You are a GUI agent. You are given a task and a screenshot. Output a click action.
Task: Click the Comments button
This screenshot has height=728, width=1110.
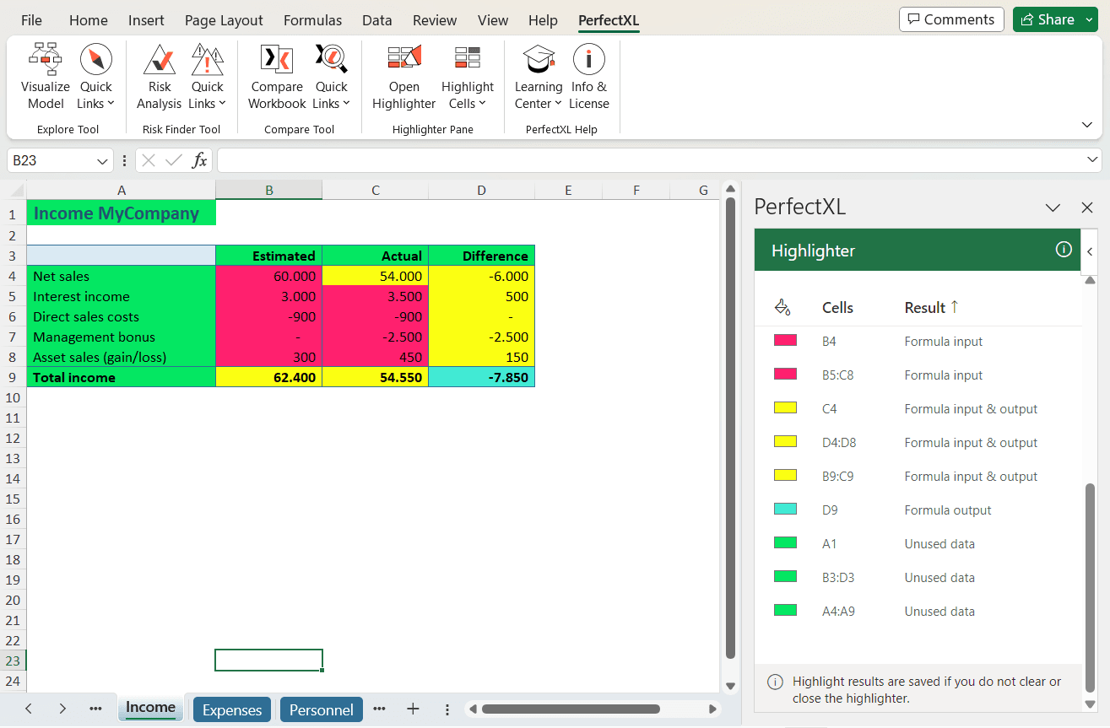click(951, 19)
